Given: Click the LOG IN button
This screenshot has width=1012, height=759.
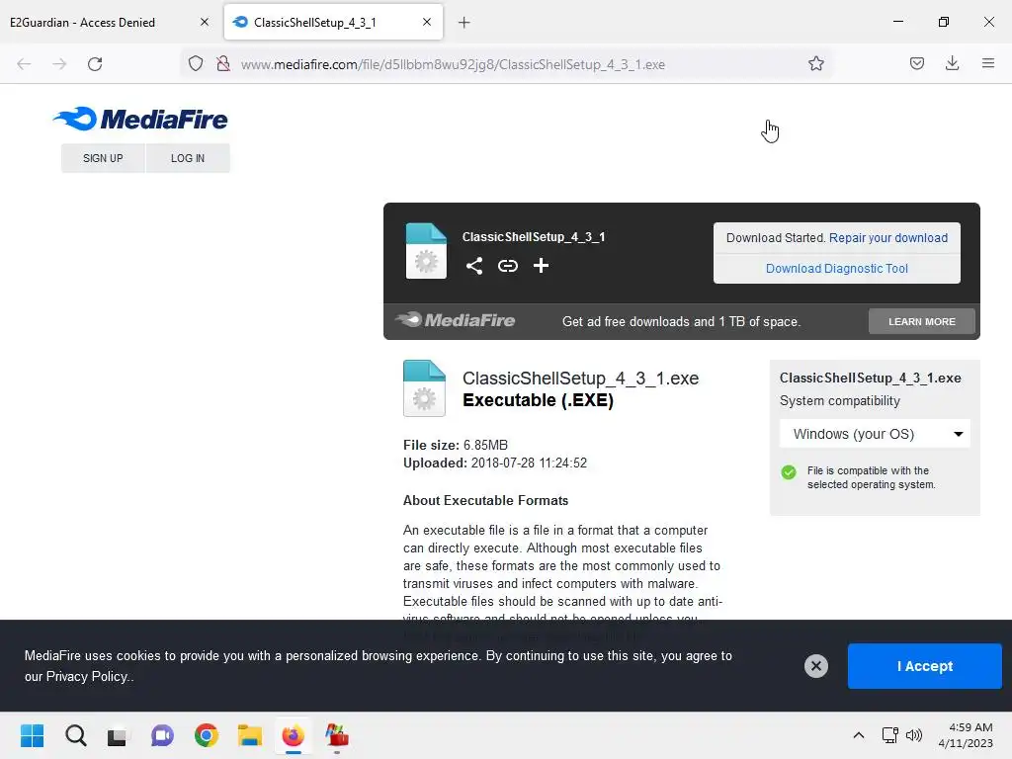Looking at the screenshot, I should pos(188,158).
